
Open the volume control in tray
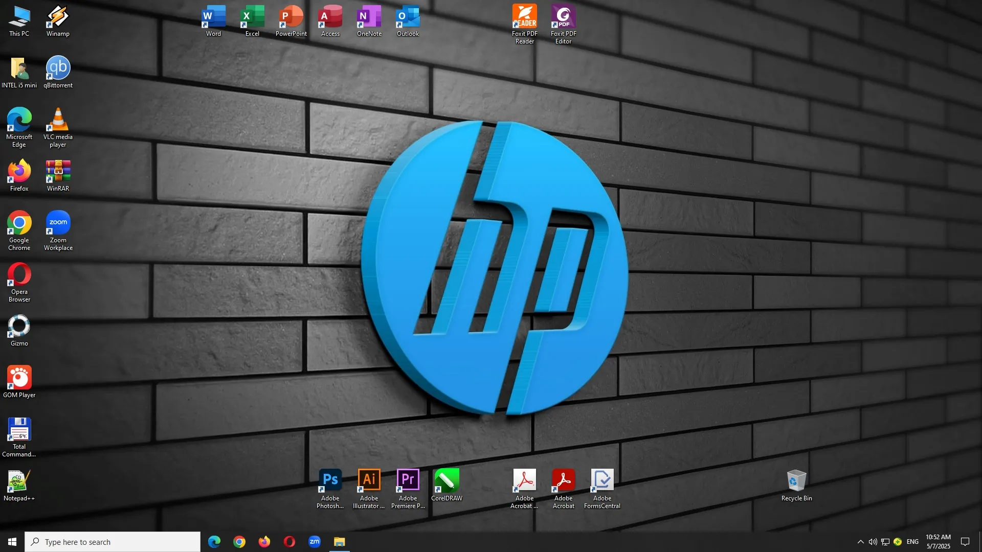pos(873,542)
